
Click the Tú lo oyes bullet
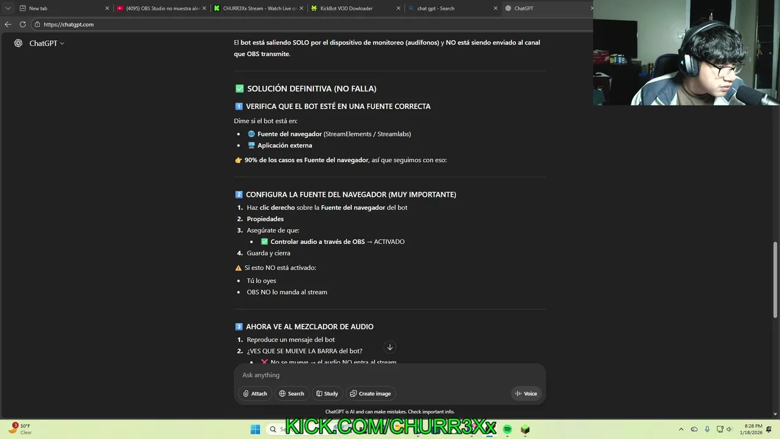point(261,281)
